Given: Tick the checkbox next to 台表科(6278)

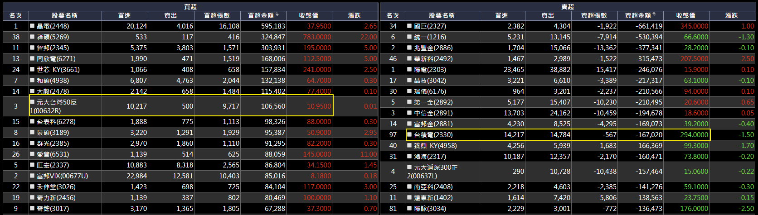Looking at the screenshot, I should pyautogui.click(x=32, y=122).
